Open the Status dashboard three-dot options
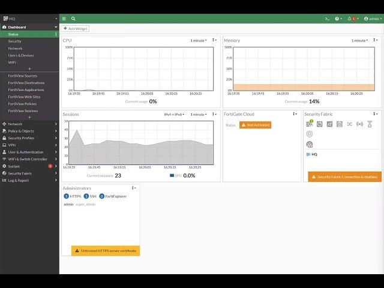Viewport: 384px width, 288px height. click(x=56, y=34)
